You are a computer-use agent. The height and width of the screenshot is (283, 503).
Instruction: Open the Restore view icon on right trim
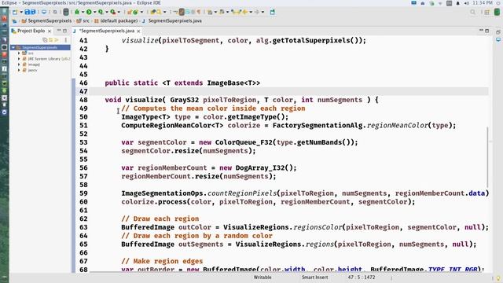(x=497, y=31)
